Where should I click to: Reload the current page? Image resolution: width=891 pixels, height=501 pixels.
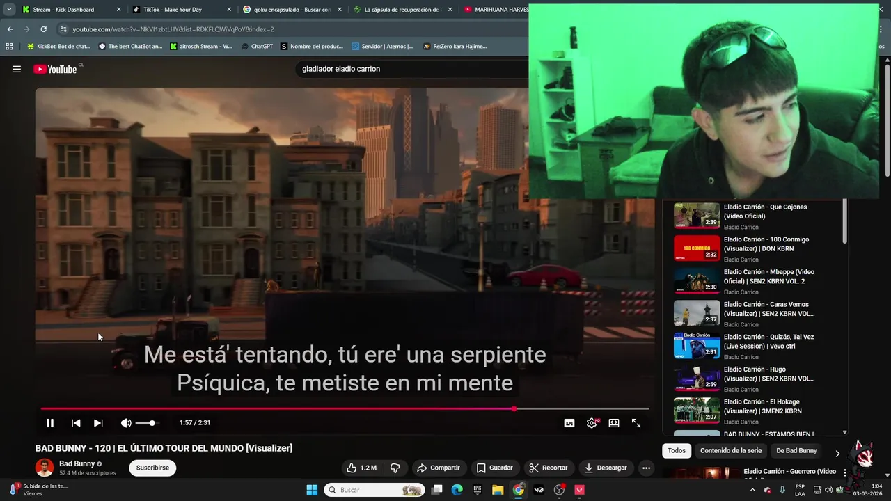(43, 29)
